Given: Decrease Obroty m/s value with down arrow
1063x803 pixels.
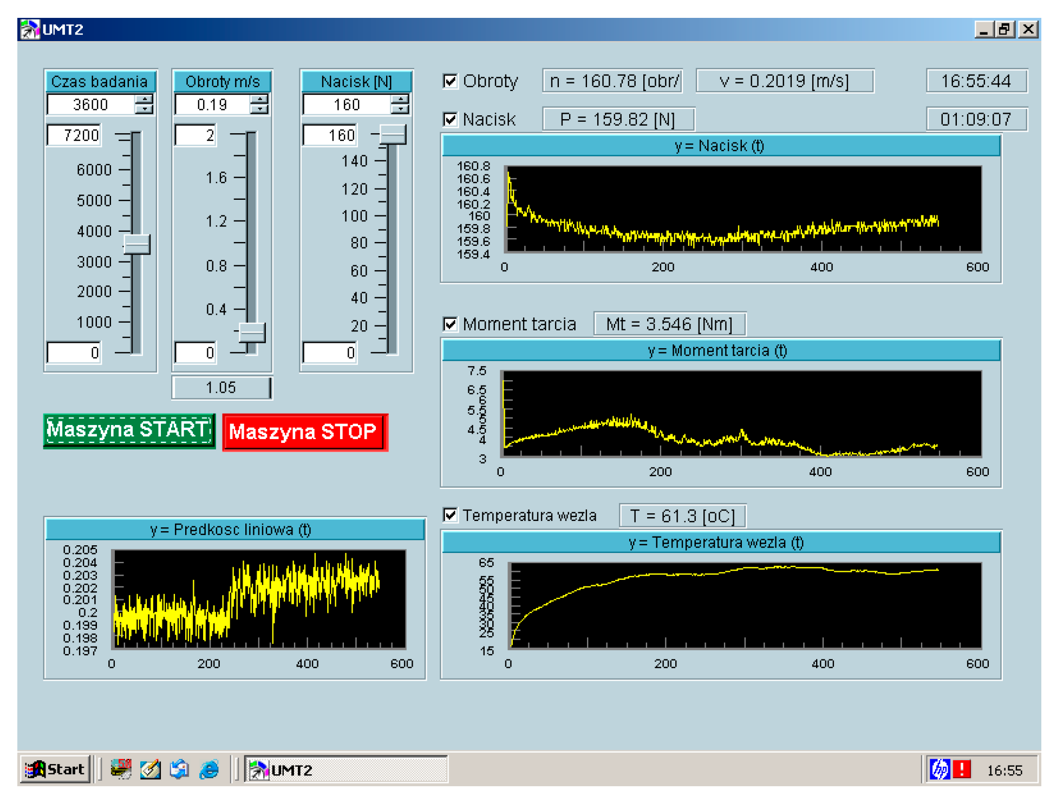Looking at the screenshot, I should coord(259,109).
